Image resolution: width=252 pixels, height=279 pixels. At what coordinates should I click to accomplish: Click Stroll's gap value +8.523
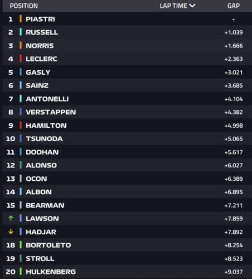pos(234,258)
